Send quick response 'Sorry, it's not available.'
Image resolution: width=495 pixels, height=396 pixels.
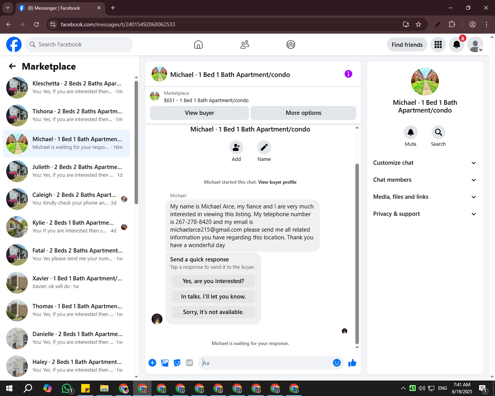[x=213, y=312]
